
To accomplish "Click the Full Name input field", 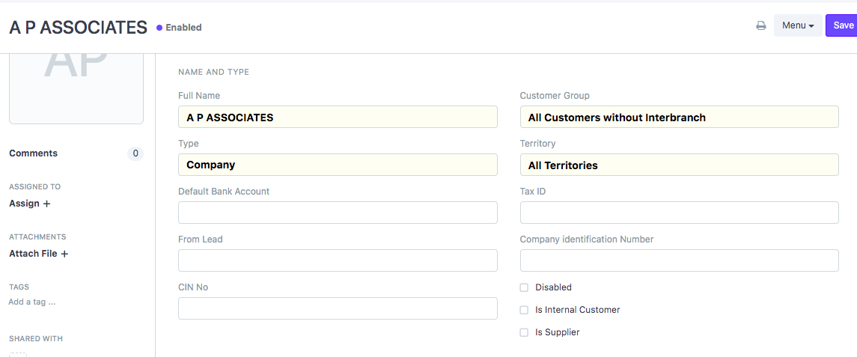I will (338, 117).
